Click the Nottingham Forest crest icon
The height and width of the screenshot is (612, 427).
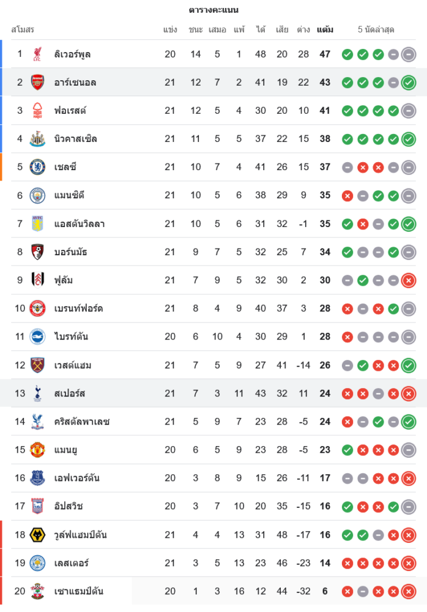point(38,110)
